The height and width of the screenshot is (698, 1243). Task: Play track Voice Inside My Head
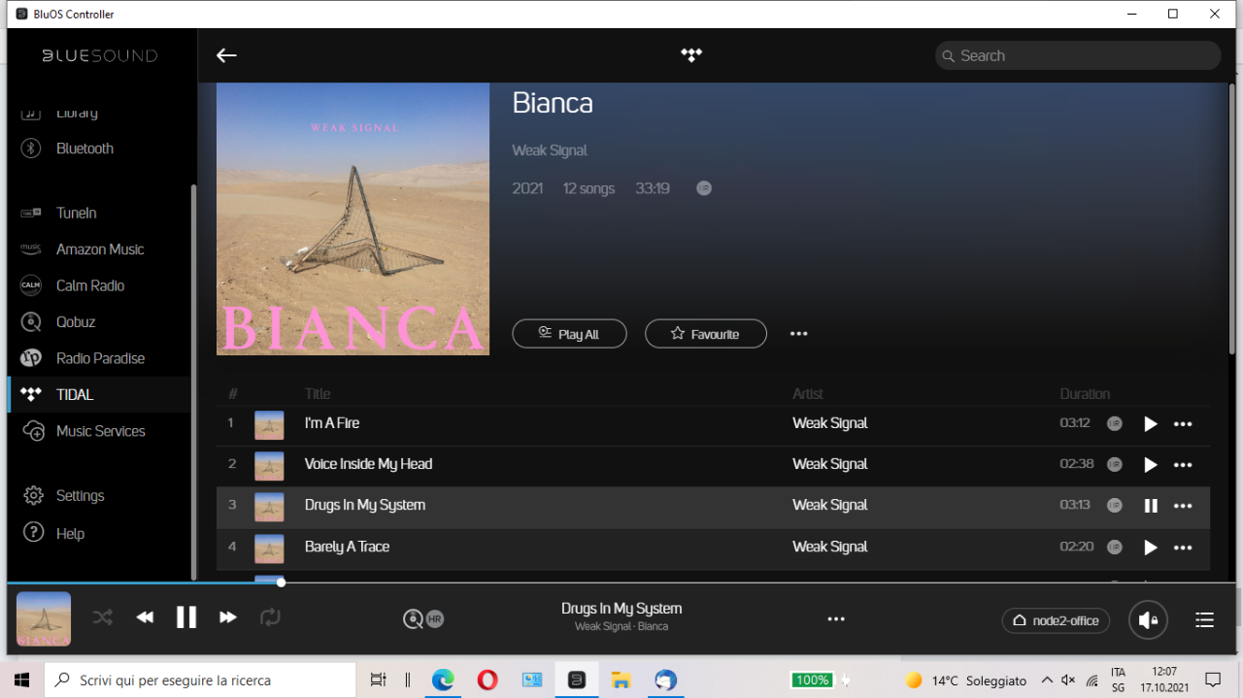pyautogui.click(x=1151, y=464)
